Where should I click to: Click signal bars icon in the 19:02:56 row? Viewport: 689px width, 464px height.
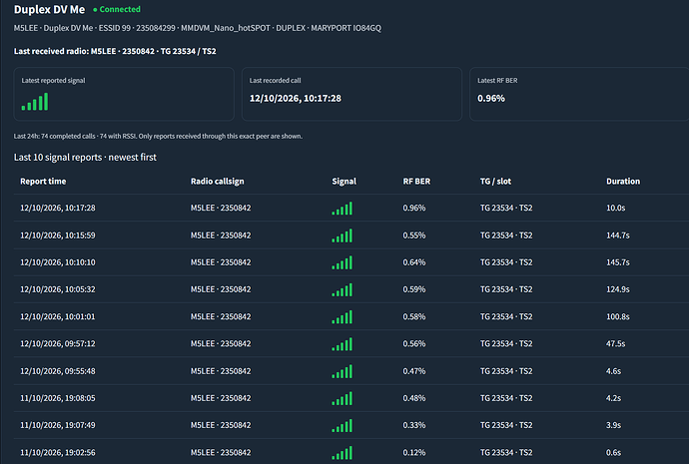tap(342, 453)
